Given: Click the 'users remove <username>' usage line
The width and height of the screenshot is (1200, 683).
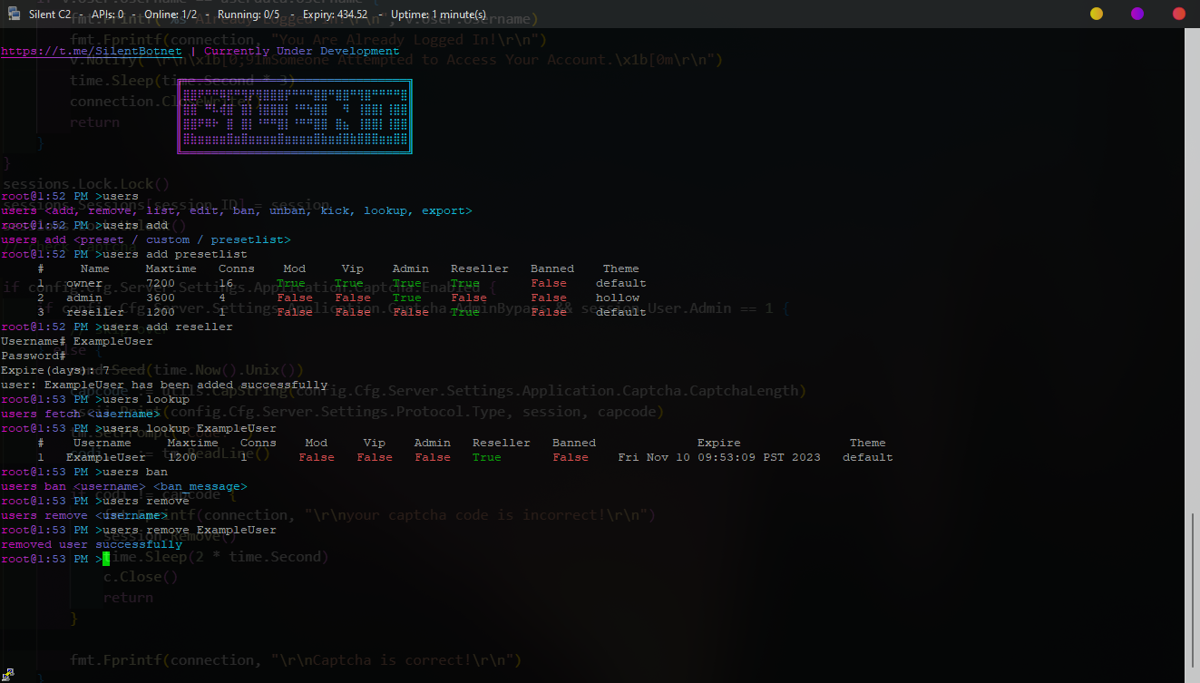Looking at the screenshot, I should [x=84, y=515].
